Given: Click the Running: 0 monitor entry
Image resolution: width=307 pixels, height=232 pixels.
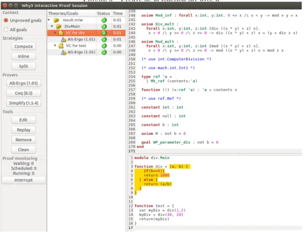Looking at the screenshot, I should [x=23, y=173].
